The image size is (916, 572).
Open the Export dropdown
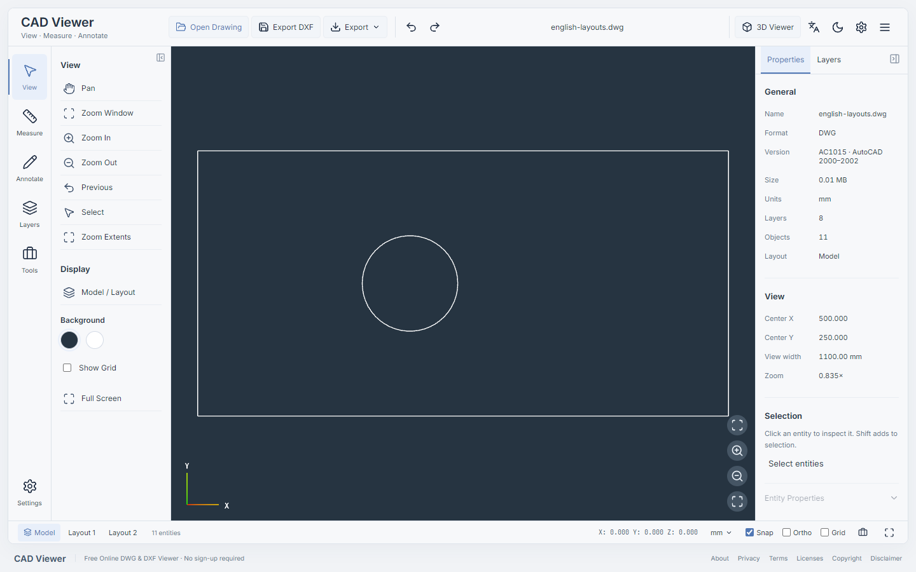[355, 27]
